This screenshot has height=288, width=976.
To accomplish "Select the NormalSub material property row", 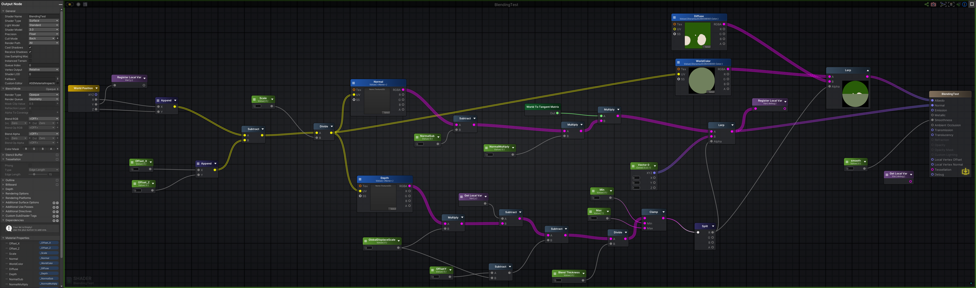I will 32,279.
